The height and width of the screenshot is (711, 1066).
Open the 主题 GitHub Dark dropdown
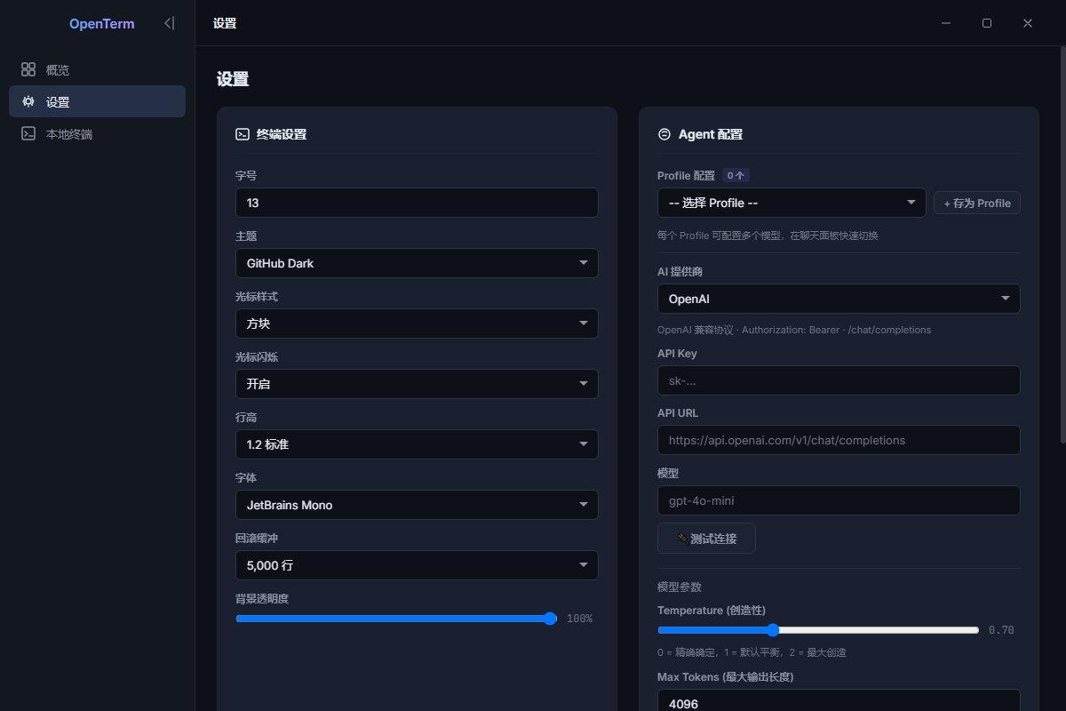[x=416, y=263]
